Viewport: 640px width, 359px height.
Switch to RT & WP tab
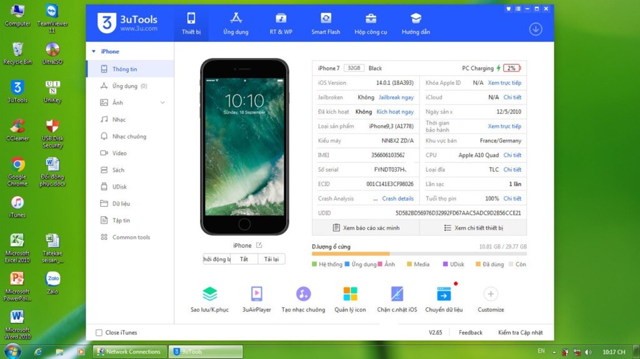(281, 24)
